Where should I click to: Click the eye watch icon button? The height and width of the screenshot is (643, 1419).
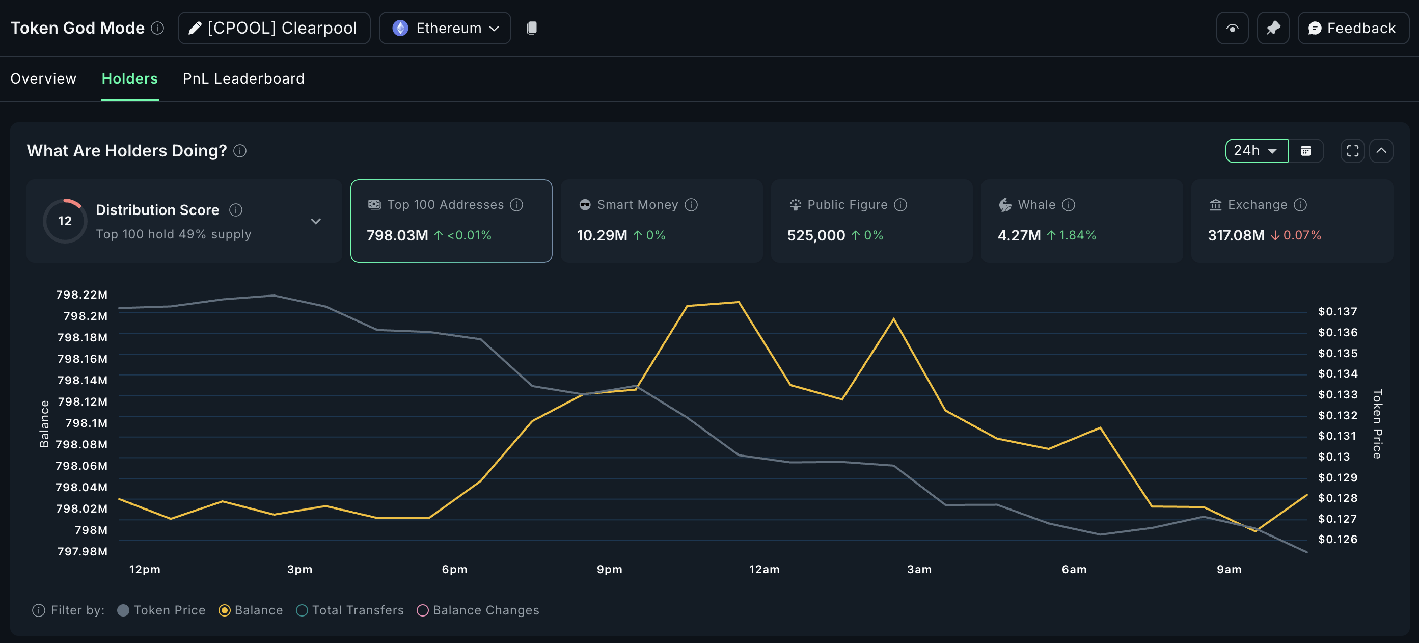point(1232,28)
